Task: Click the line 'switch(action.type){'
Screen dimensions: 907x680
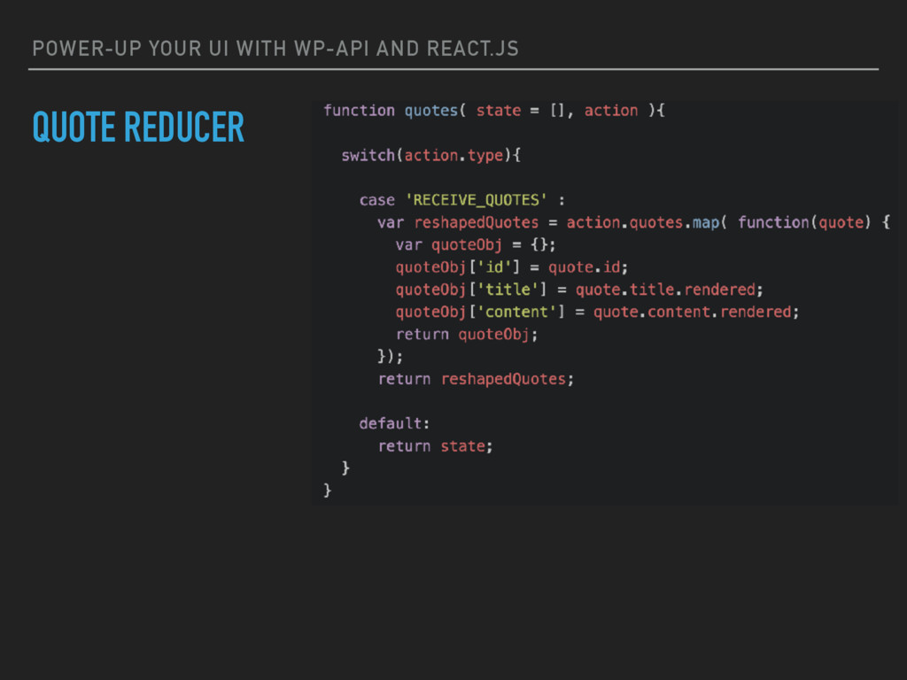Action: tap(430, 156)
